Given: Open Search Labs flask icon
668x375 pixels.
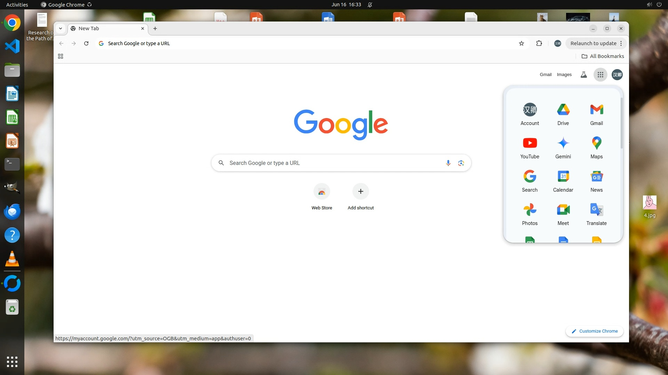Looking at the screenshot, I should tap(584, 75).
